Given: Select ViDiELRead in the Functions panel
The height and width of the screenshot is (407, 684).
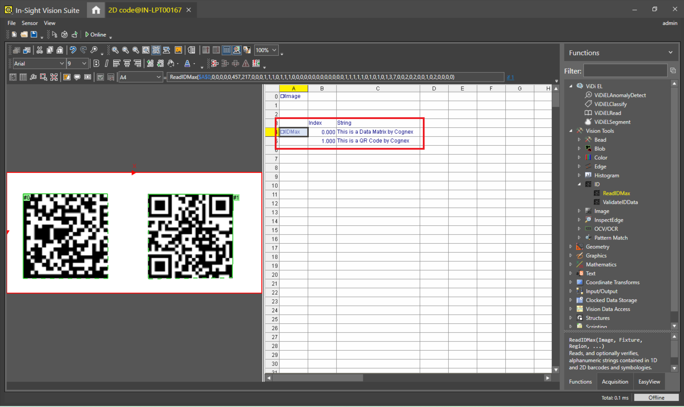Looking at the screenshot, I should click(608, 113).
